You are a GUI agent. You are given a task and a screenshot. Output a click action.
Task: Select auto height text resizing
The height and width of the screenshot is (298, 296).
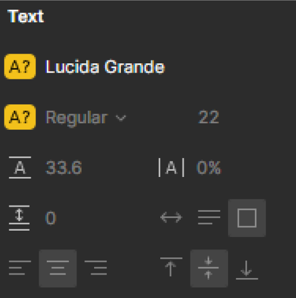(x=209, y=218)
